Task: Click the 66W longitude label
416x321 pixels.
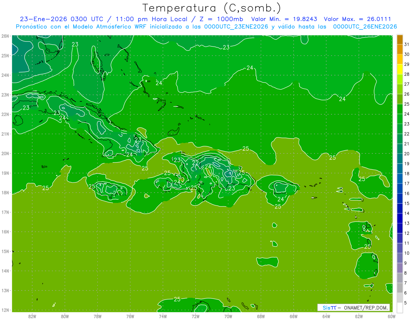Action: click(294, 316)
